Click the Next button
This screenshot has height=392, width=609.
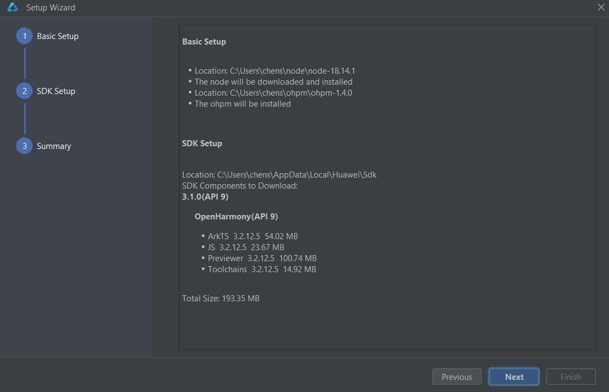(514, 377)
